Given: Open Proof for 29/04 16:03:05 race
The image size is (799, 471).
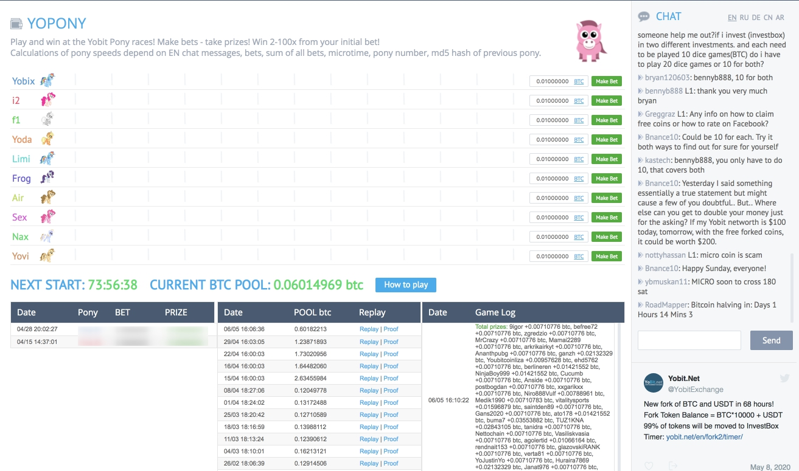Looking at the screenshot, I should 391,342.
